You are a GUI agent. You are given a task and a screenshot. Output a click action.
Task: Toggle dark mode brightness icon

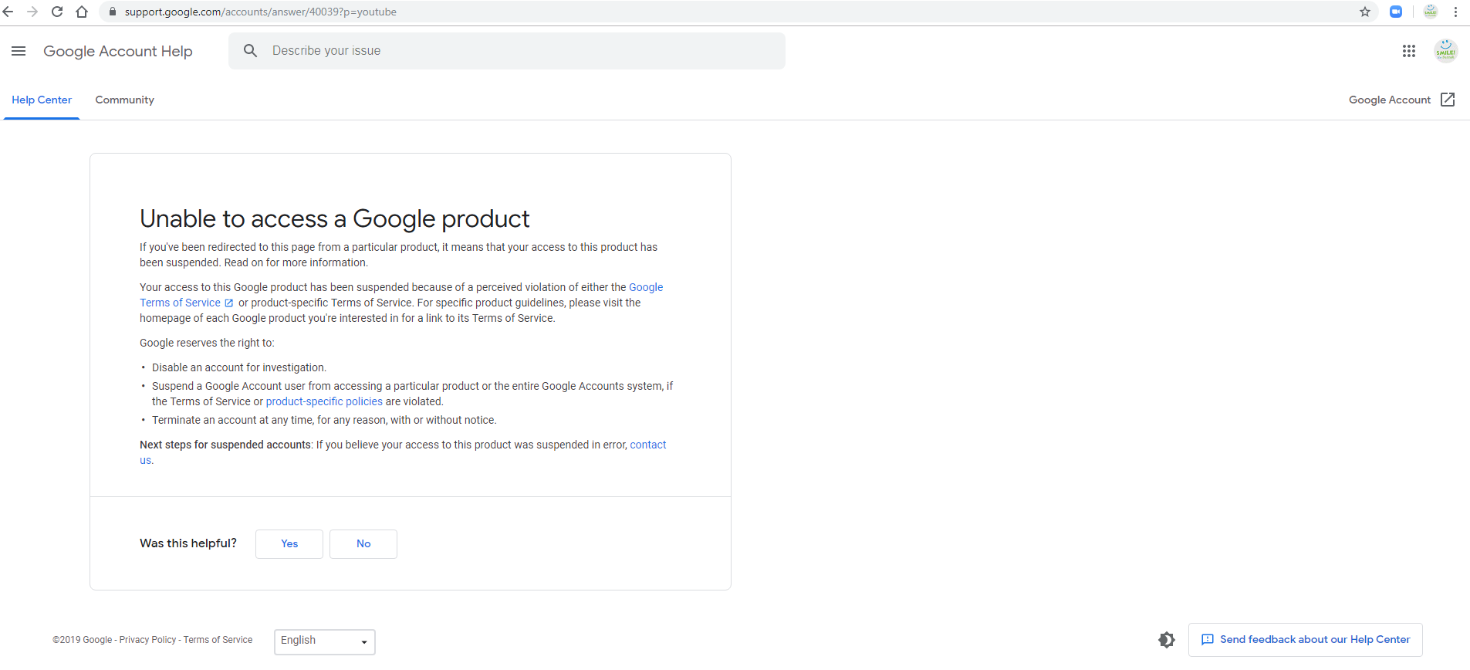pos(1167,640)
